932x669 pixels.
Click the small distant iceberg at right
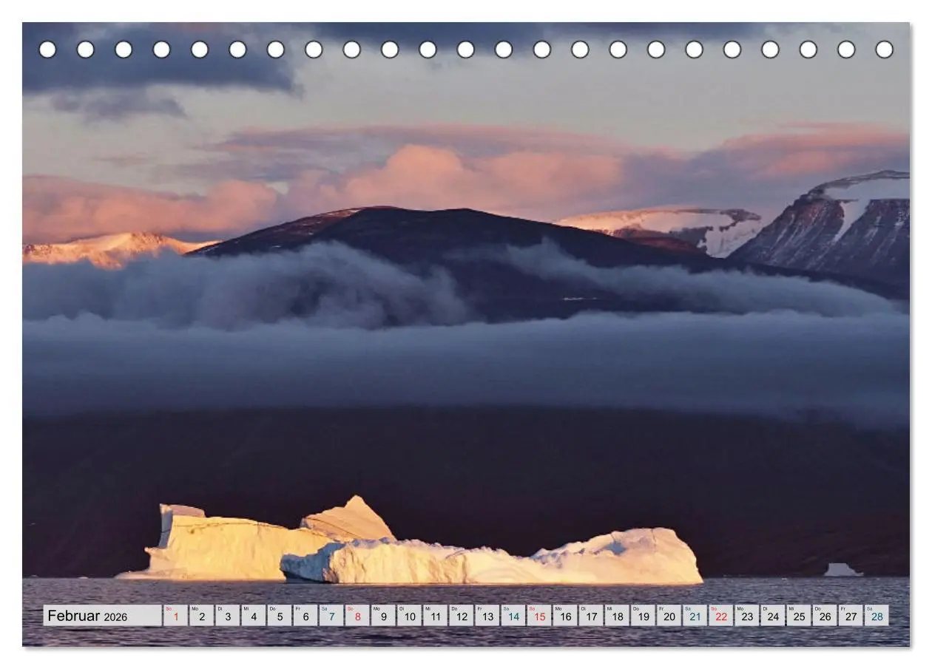tap(842, 569)
